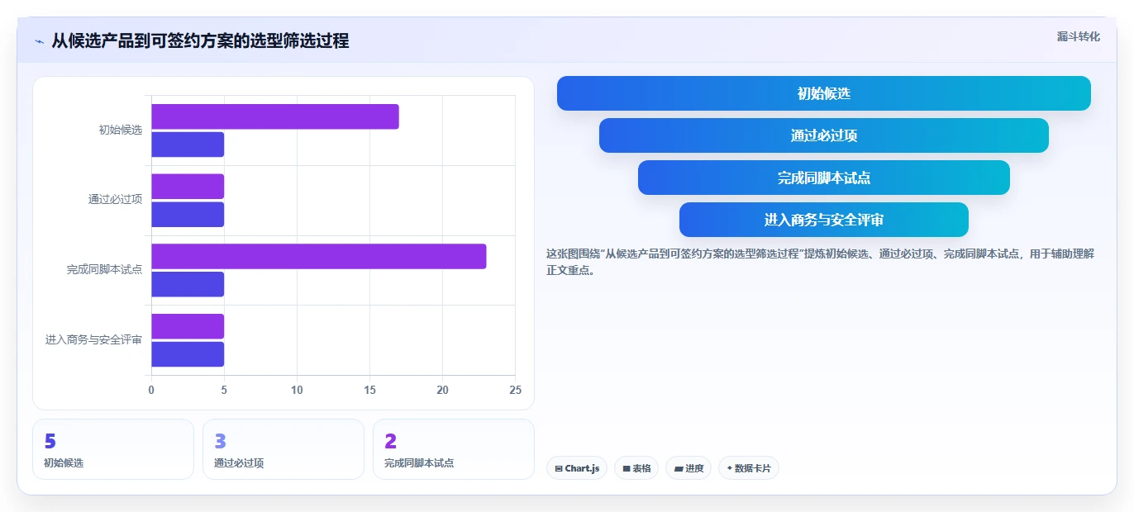Click the x-axis tick label 20
This screenshot has width=1134, height=512.
point(442,390)
